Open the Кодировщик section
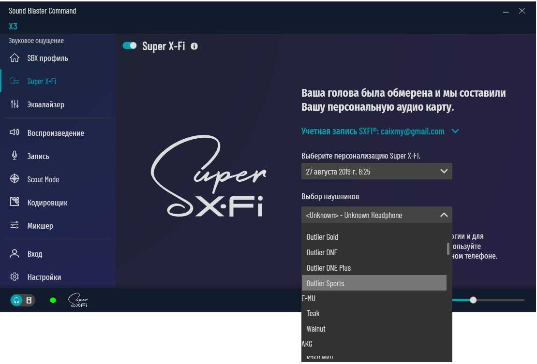 click(47, 203)
